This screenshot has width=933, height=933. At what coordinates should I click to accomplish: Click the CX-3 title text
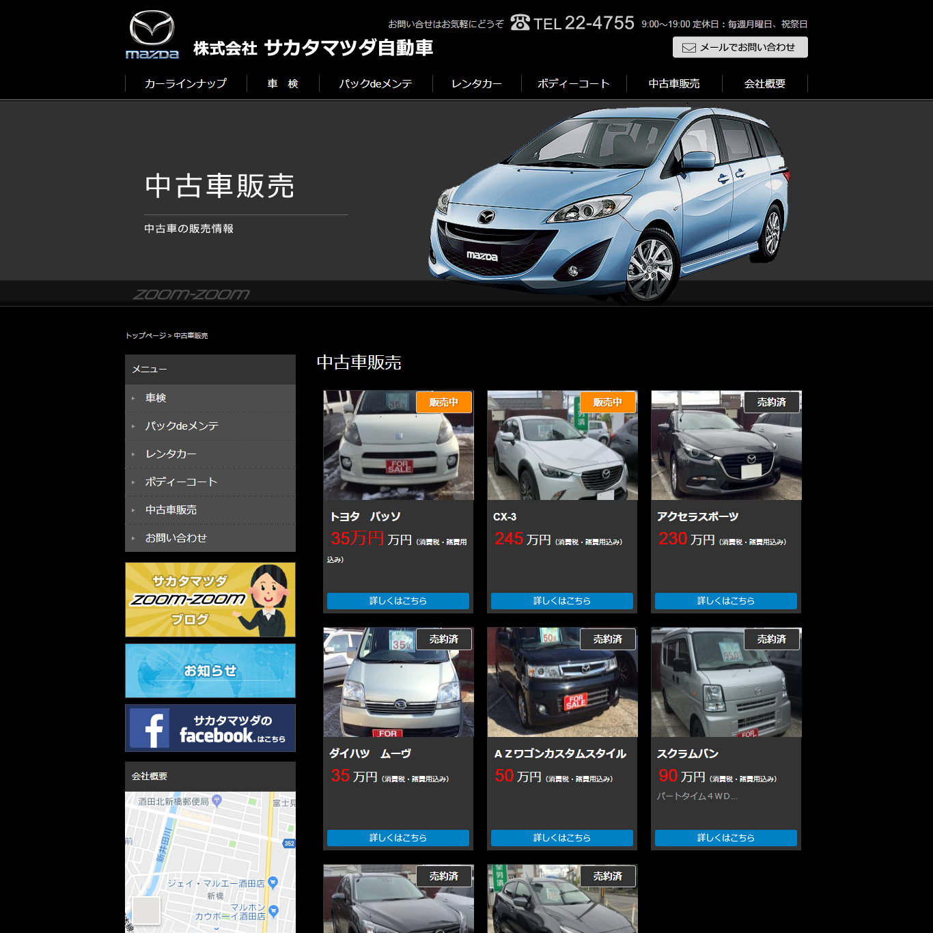(505, 516)
